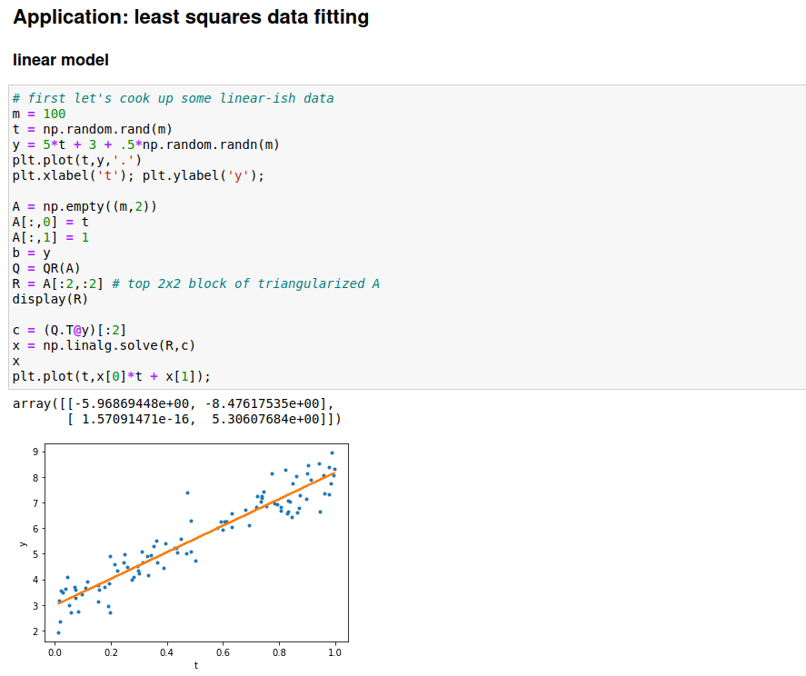Click the line defining y with np.random.randn

point(145,144)
